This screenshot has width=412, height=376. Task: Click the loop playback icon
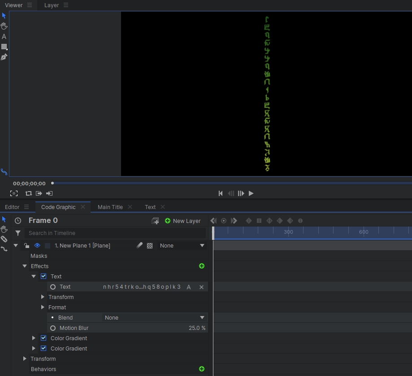pyautogui.click(x=29, y=193)
